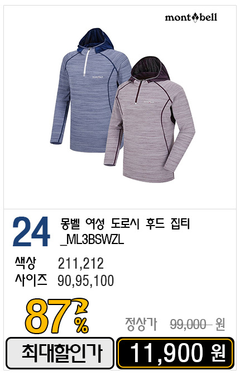Viewport: 240px width, 375px height.
Task: Click the 사이즈 label
Action: [31, 280]
